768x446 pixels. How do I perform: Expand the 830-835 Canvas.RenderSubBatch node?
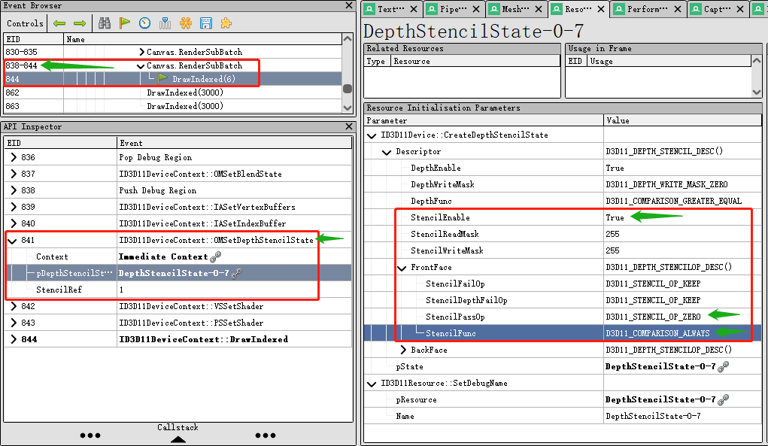(141, 52)
